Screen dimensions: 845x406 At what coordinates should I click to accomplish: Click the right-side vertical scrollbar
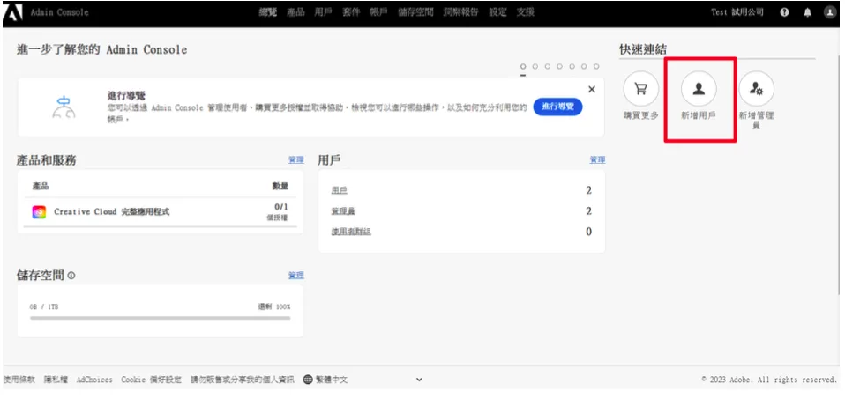coord(839,174)
